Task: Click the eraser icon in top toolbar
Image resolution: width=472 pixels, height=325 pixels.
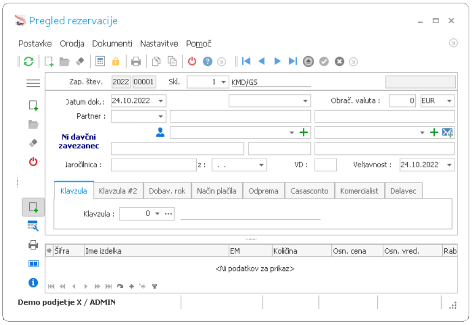Action: (x=80, y=62)
